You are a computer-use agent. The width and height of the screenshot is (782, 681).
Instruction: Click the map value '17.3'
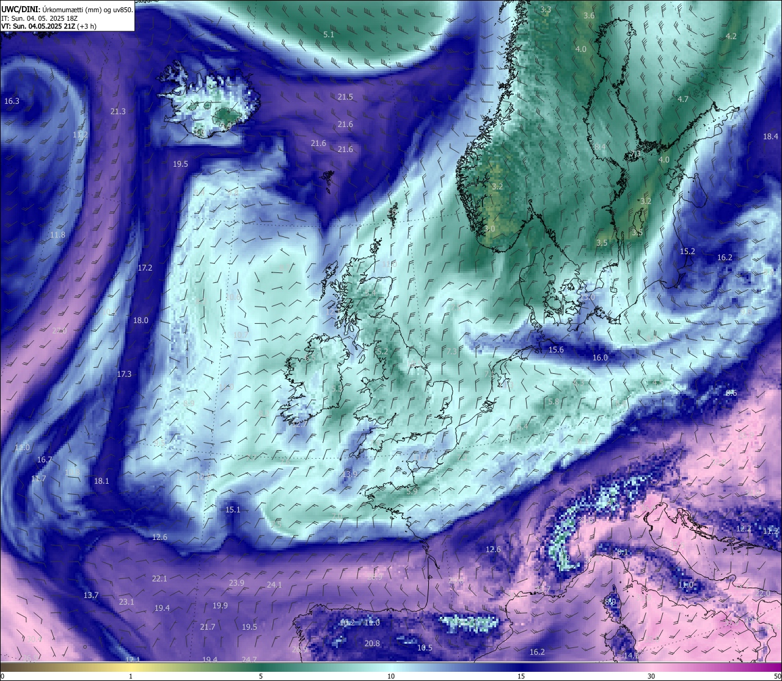[124, 374]
